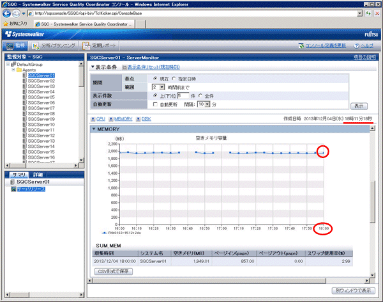This screenshot has width=383, height=302.
Task: Open the 項目の説明 link
Action: point(364,58)
